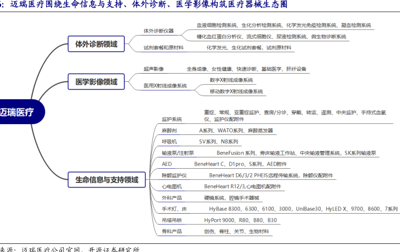Click the text 创伤、脊柱、关节、生物材料
The width and height of the screenshot is (400, 252).
point(236,232)
